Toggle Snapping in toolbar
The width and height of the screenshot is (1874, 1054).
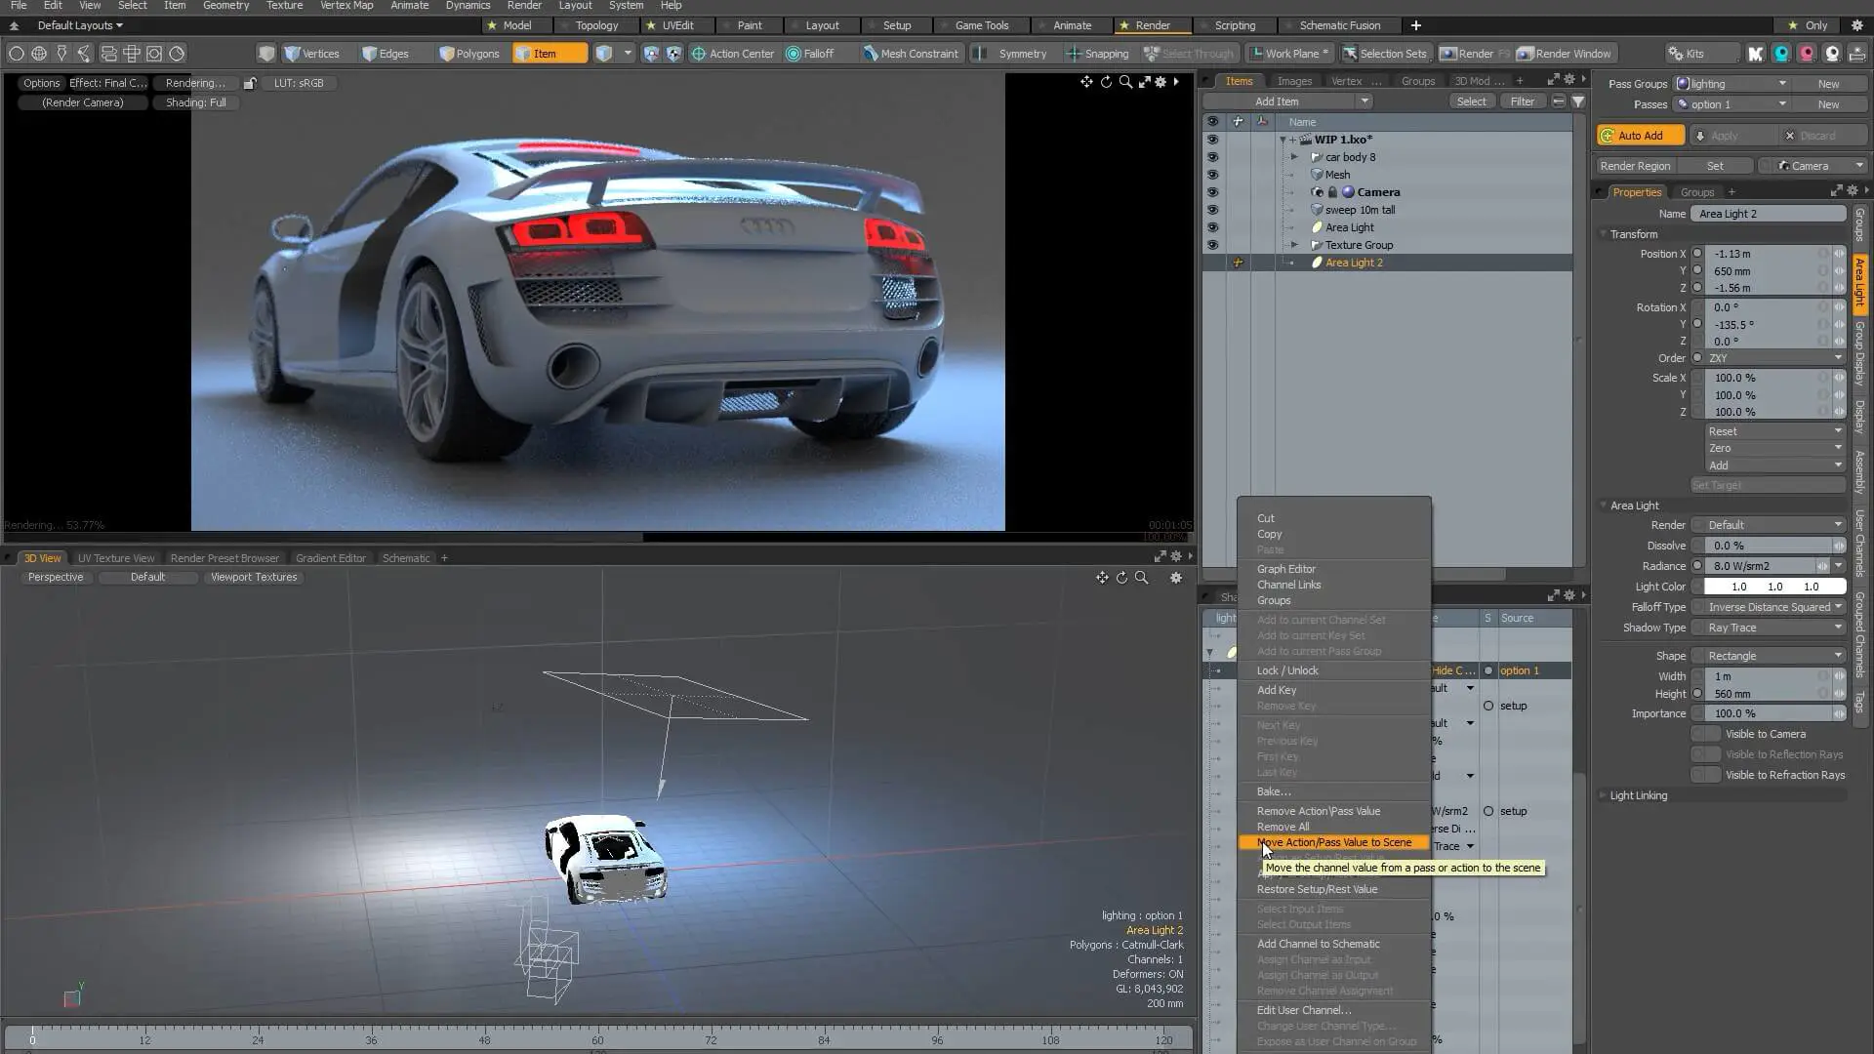(1098, 54)
